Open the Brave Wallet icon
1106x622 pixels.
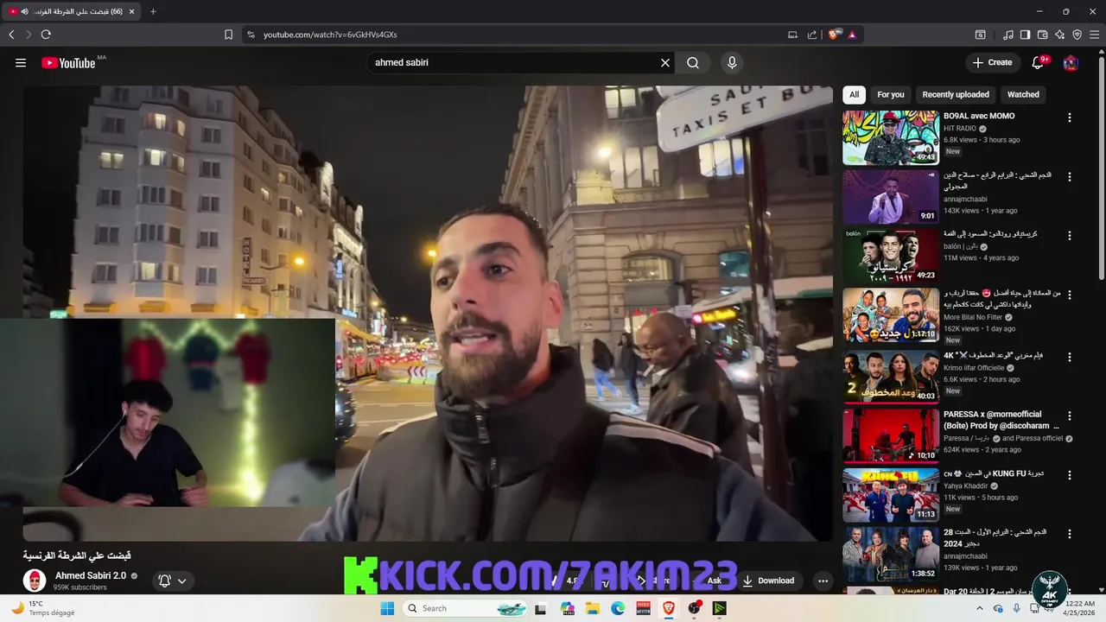click(1042, 35)
